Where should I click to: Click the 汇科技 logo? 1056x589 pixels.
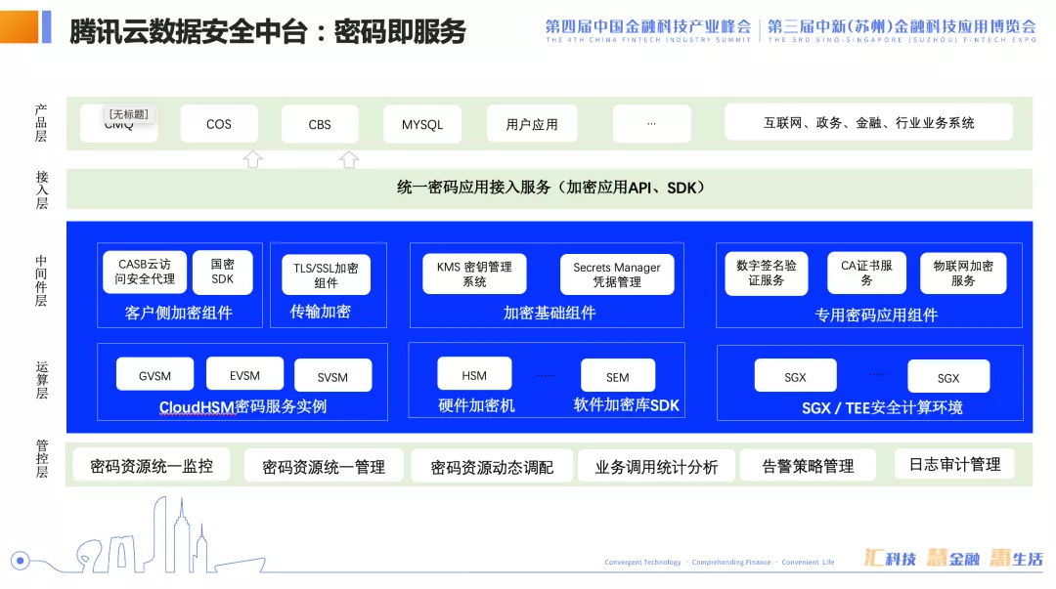coord(891,558)
